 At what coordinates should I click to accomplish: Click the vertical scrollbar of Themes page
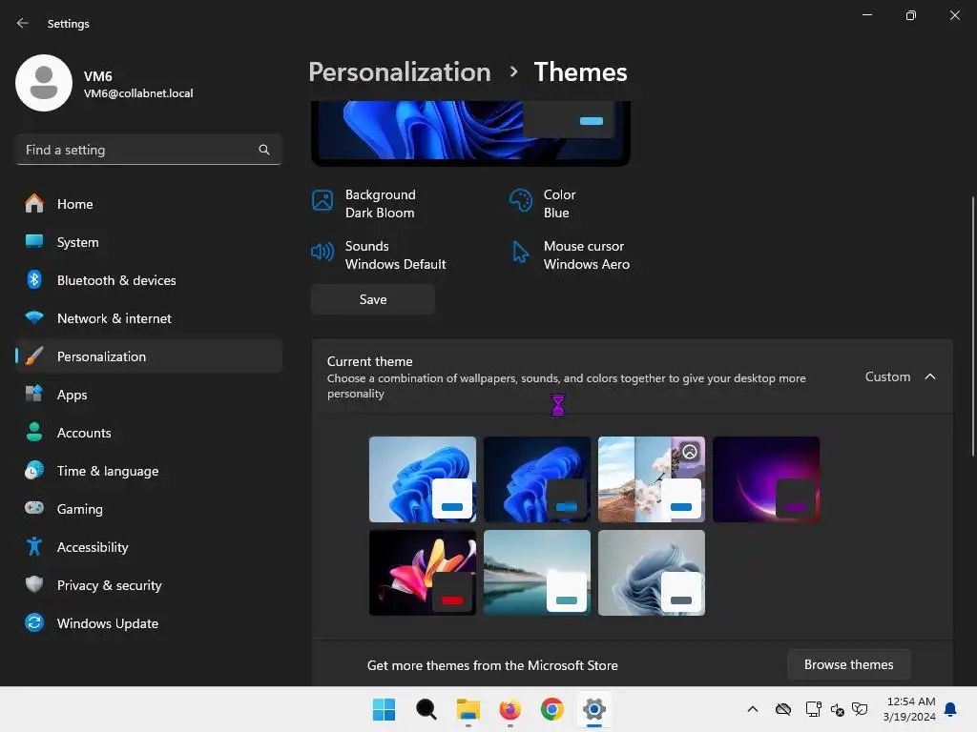coord(972,327)
